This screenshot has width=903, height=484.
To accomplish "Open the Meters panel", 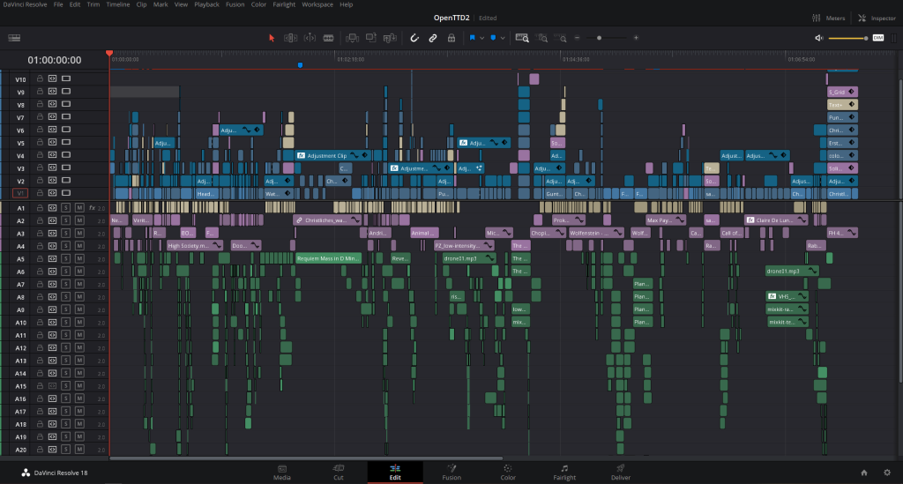I will tap(829, 18).
